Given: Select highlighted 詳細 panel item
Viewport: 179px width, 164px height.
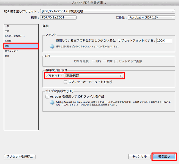Looking at the screenshot, I should coord(21,46).
